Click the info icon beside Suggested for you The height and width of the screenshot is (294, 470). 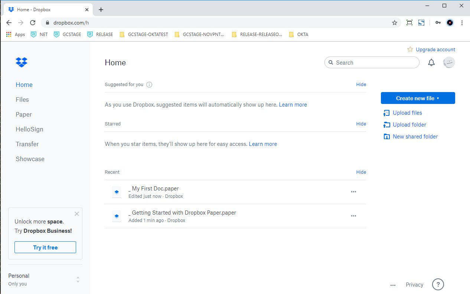tap(149, 85)
